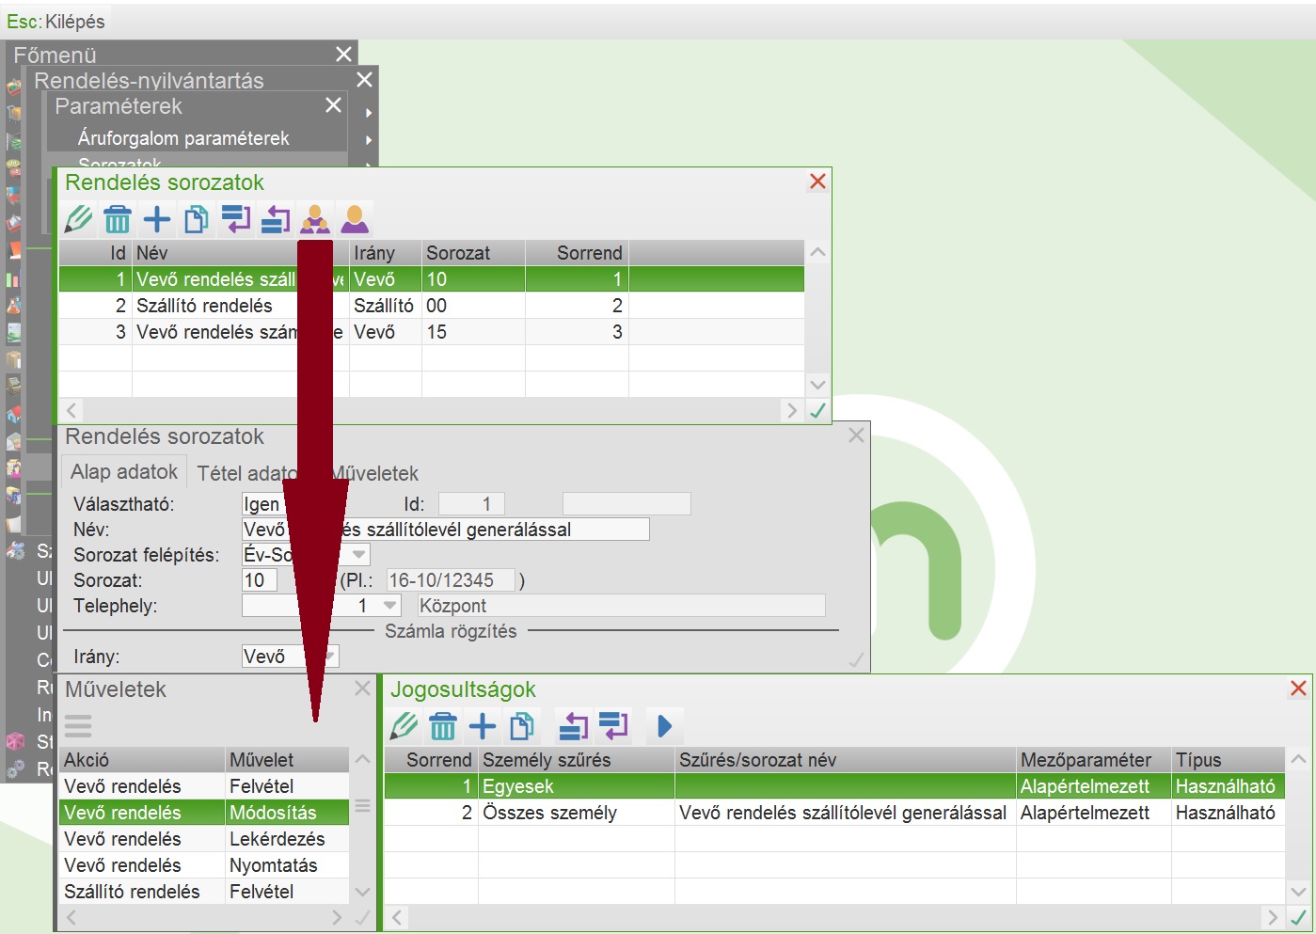
Task: Click the Szűrés/sorozat név column header
Action: [846, 760]
